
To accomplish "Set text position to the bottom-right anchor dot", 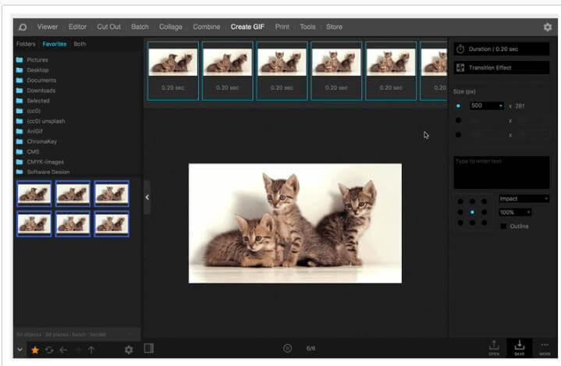I will 484,223.
